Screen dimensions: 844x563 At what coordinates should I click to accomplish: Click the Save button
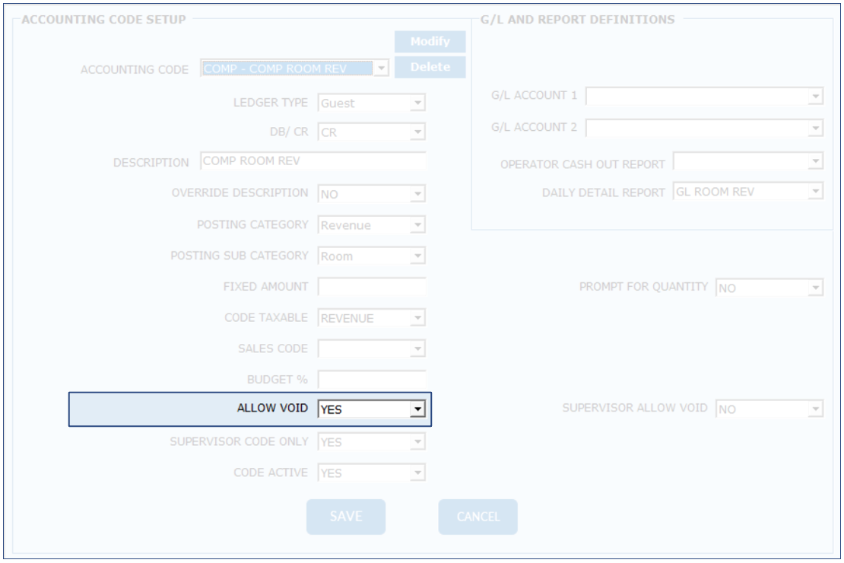[x=346, y=517]
